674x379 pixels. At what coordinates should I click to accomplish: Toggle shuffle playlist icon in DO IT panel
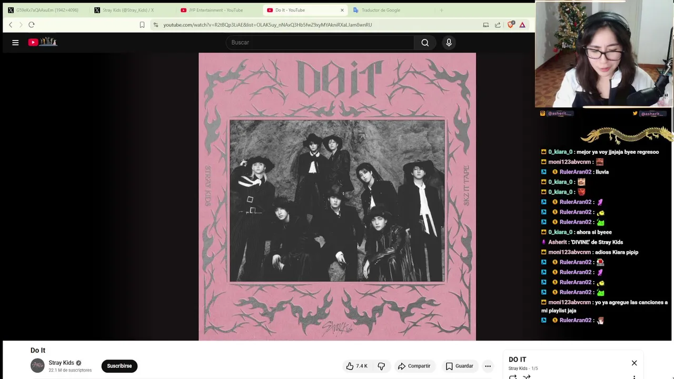tap(527, 377)
